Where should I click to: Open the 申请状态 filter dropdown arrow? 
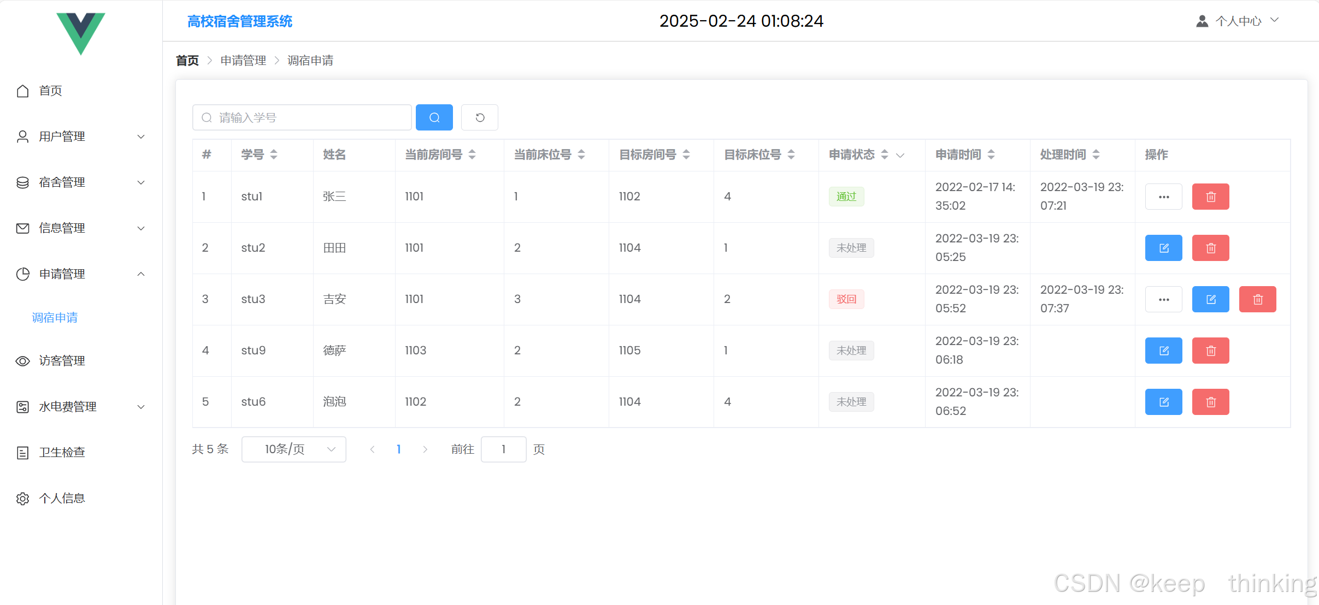pos(900,155)
